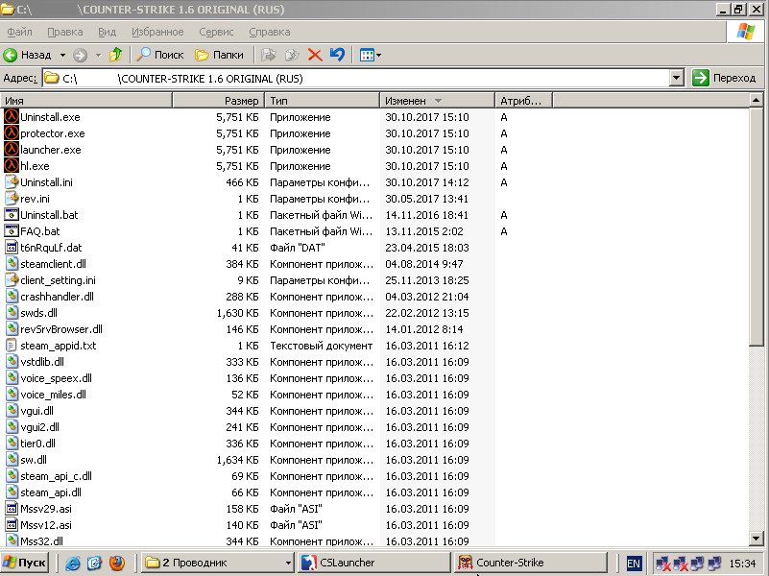
Task: Click the system tray clock 15:34
Action: pos(742,564)
